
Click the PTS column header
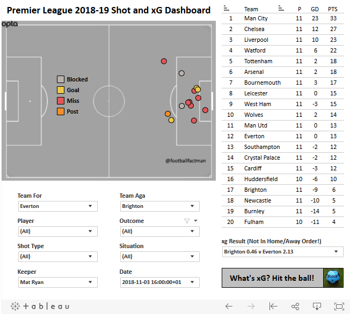(x=333, y=9)
